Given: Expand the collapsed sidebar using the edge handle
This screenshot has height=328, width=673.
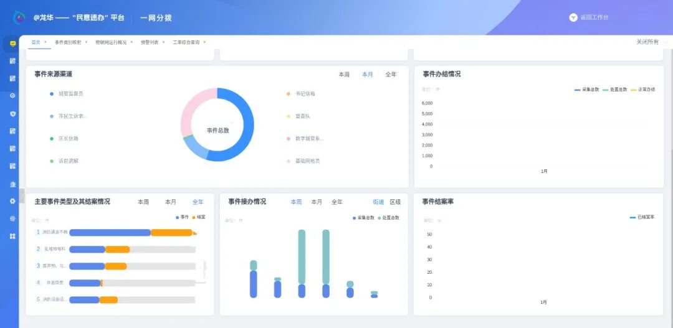Looking at the screenshot, I should [22, 196].
